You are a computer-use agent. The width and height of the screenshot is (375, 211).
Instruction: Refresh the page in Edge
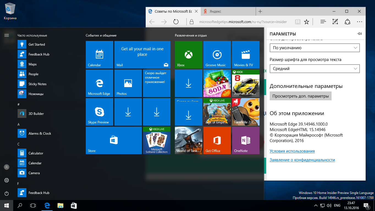coord(176,22)
